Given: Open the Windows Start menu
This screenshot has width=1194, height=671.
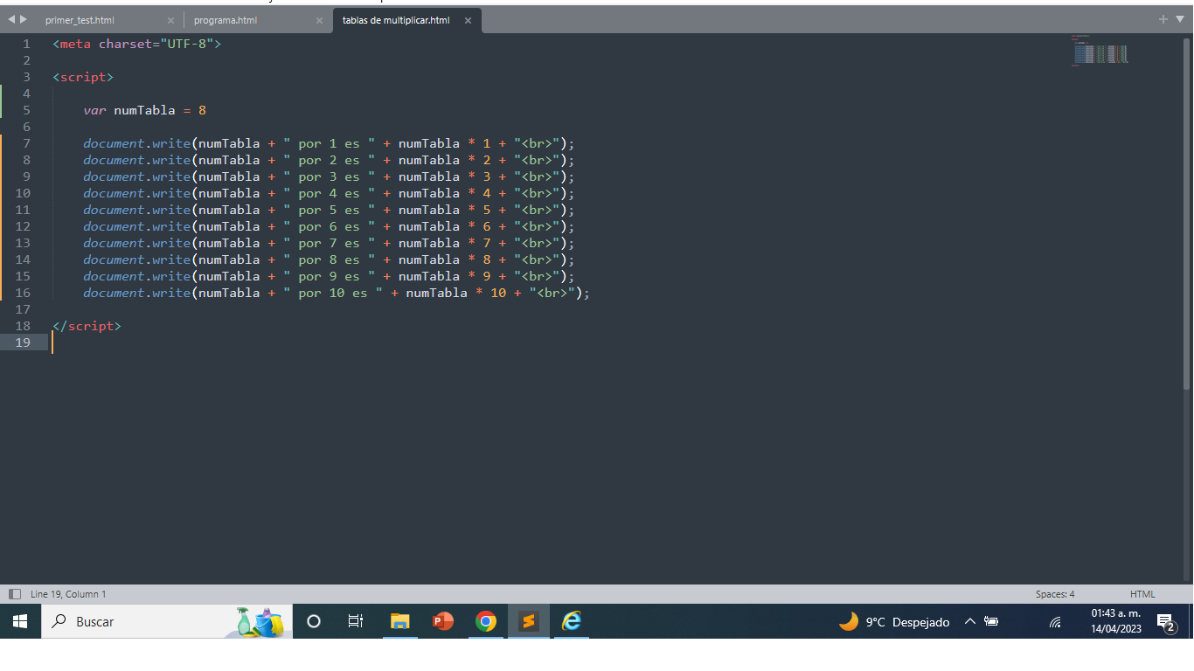Looking at the screenshot, I should 20,621.
